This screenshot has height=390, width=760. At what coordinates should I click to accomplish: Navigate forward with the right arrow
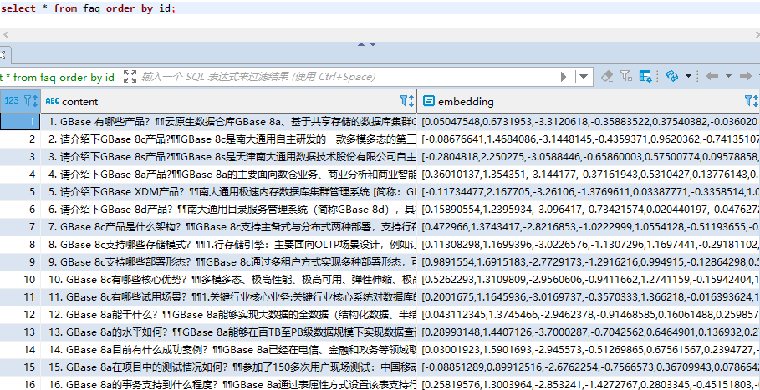click(x=746, y=76)
